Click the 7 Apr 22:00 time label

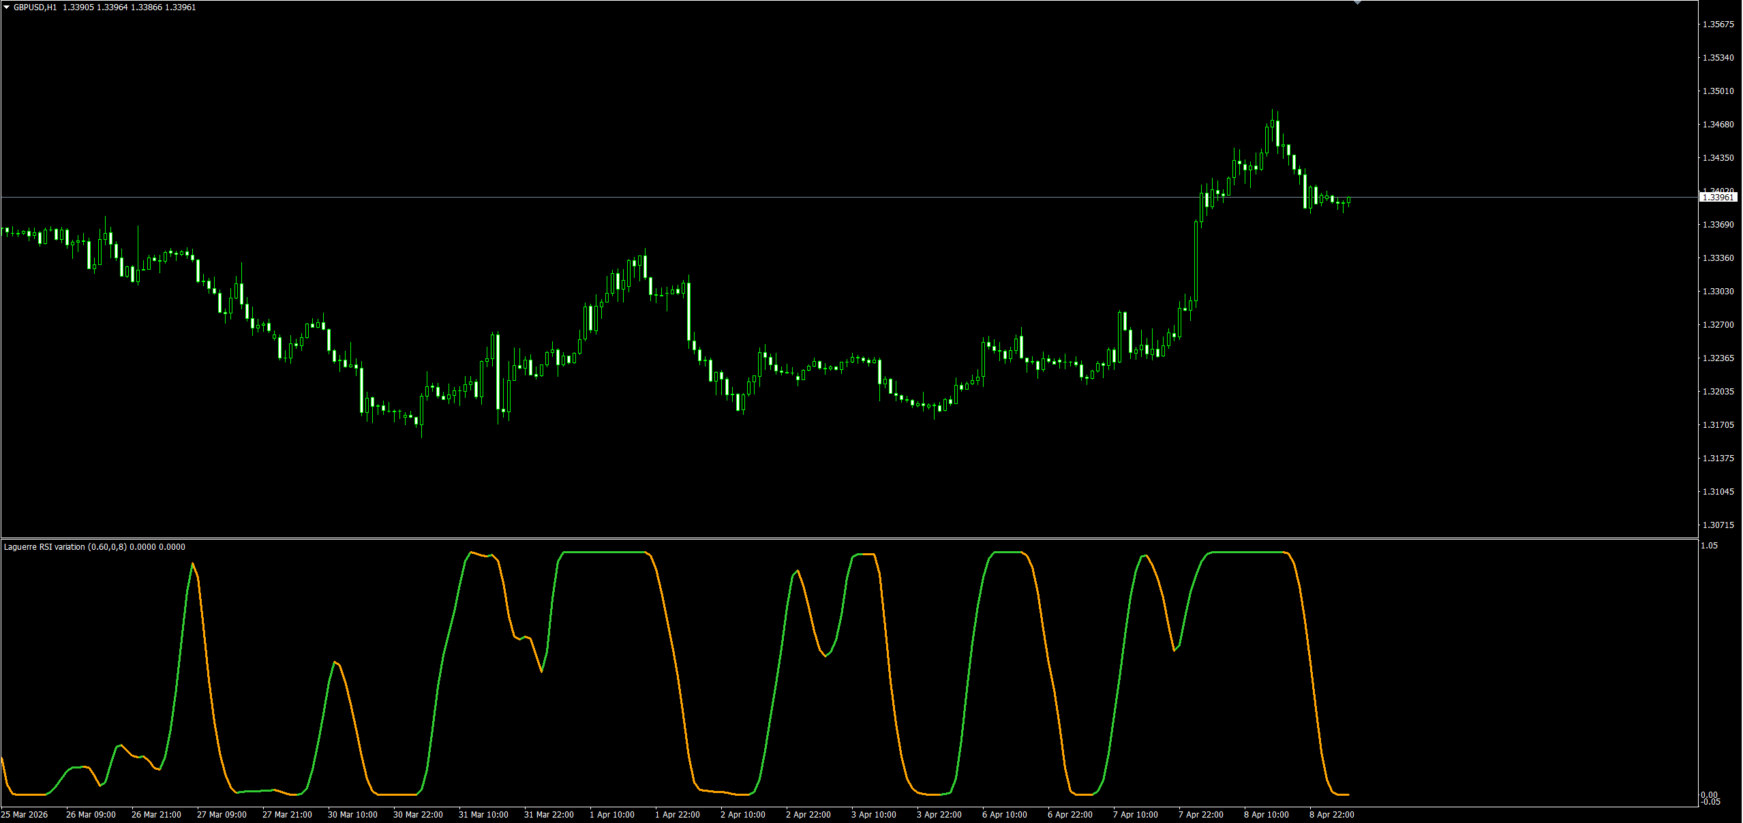click(1200, 815)
